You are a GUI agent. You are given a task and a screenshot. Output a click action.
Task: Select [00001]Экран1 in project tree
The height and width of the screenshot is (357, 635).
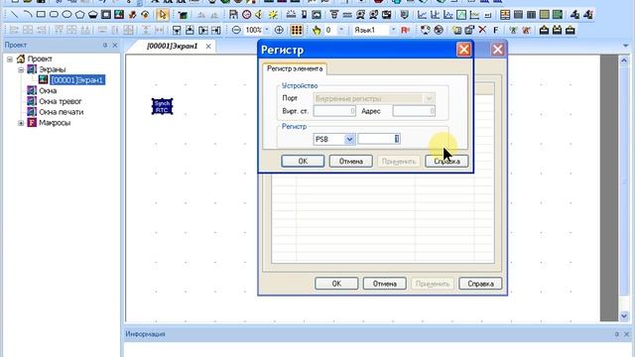coord(77,80)
